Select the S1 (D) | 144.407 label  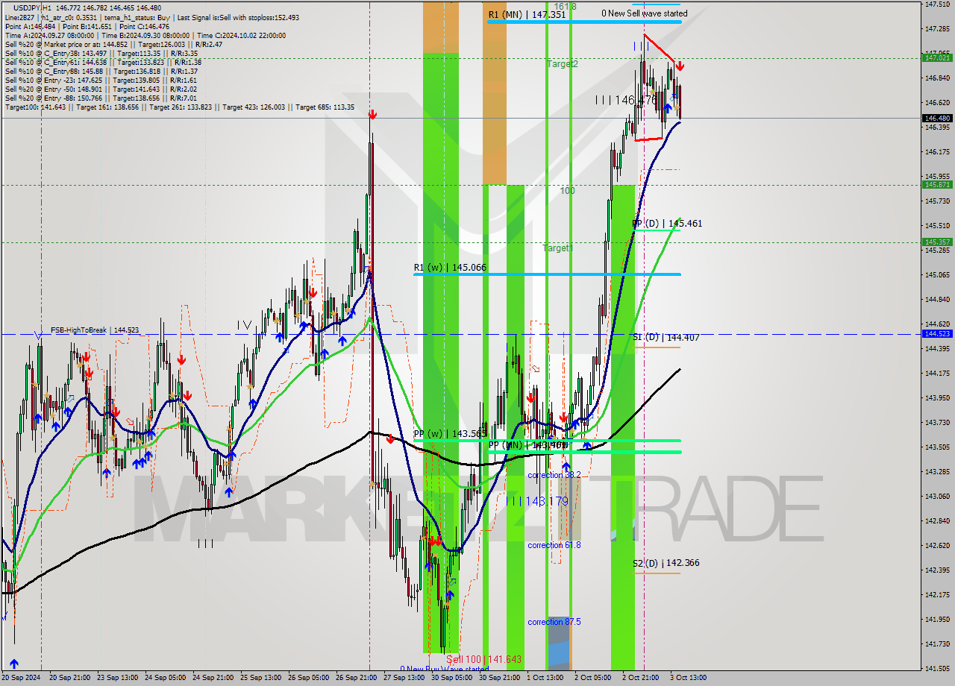(666, 337)
